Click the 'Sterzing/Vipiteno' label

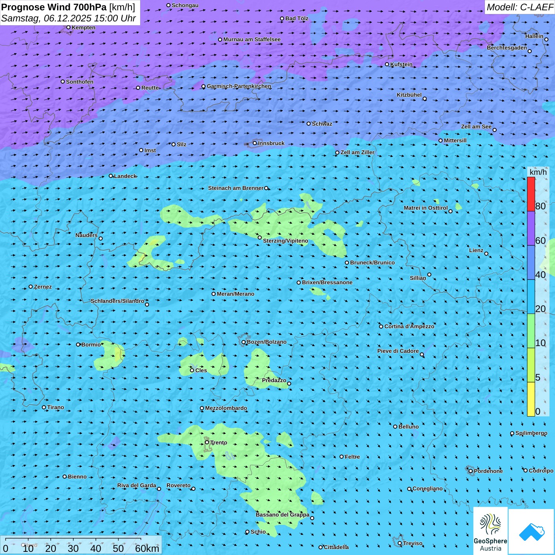pos(285,241)
